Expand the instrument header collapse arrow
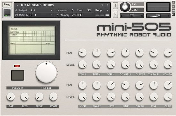 (17, 5)
